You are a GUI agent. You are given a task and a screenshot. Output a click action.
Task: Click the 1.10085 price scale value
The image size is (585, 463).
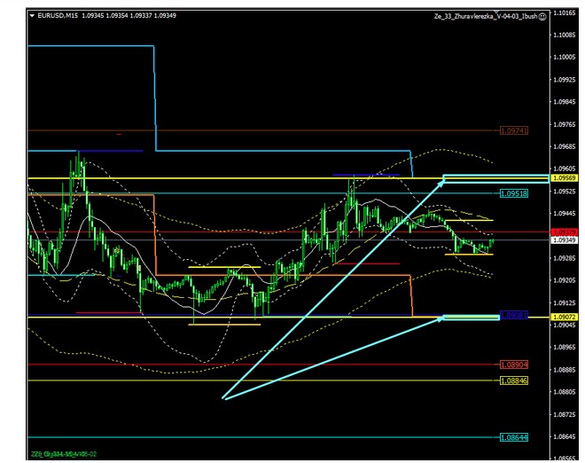564,35
